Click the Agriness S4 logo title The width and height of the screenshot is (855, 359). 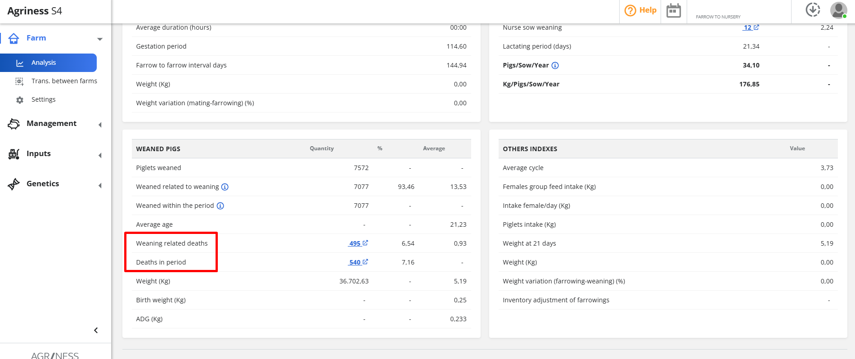(35, 11)
